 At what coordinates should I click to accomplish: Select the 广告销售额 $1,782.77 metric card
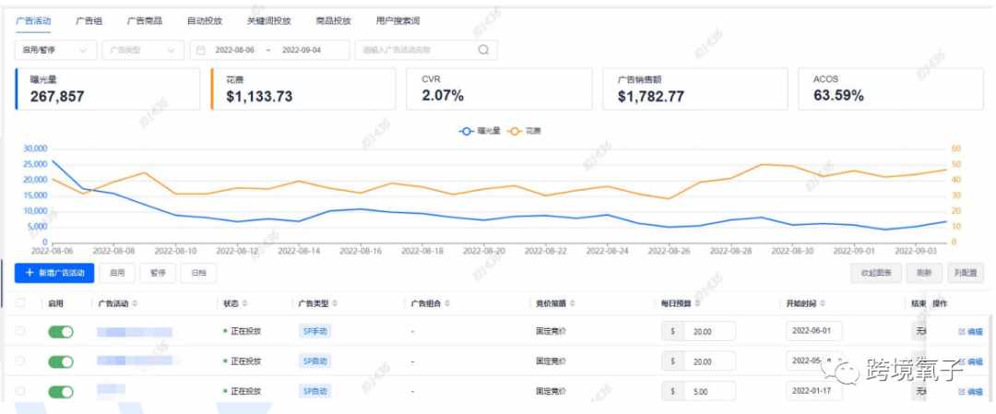click(695, 89)
